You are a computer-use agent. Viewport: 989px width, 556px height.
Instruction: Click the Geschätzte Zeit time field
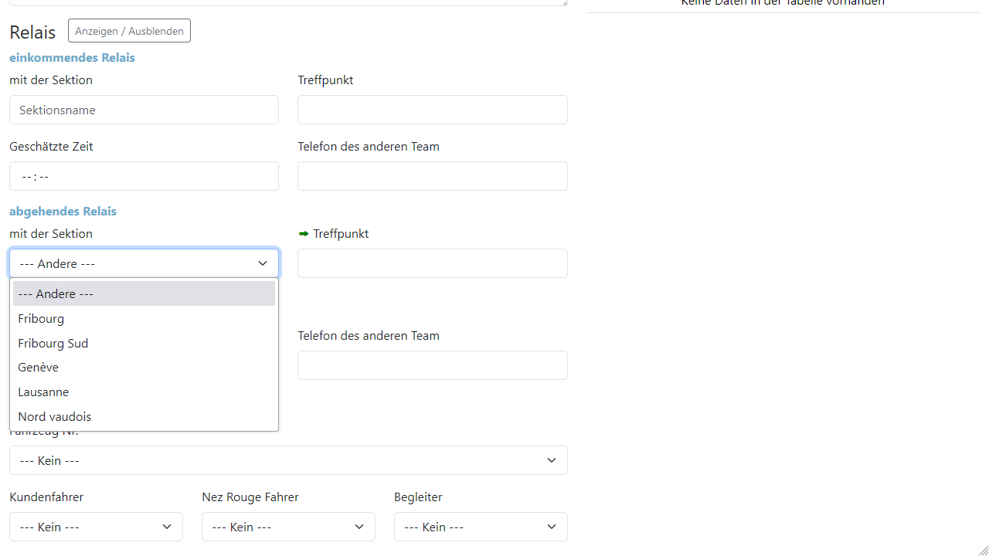coord(144,176)
